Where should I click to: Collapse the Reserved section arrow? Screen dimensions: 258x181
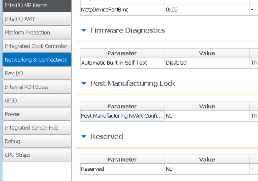[x=84, y=136]
